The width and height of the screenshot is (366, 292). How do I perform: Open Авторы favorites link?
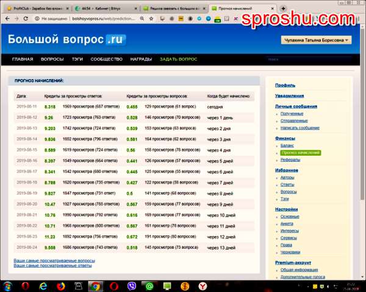point(287,178)
